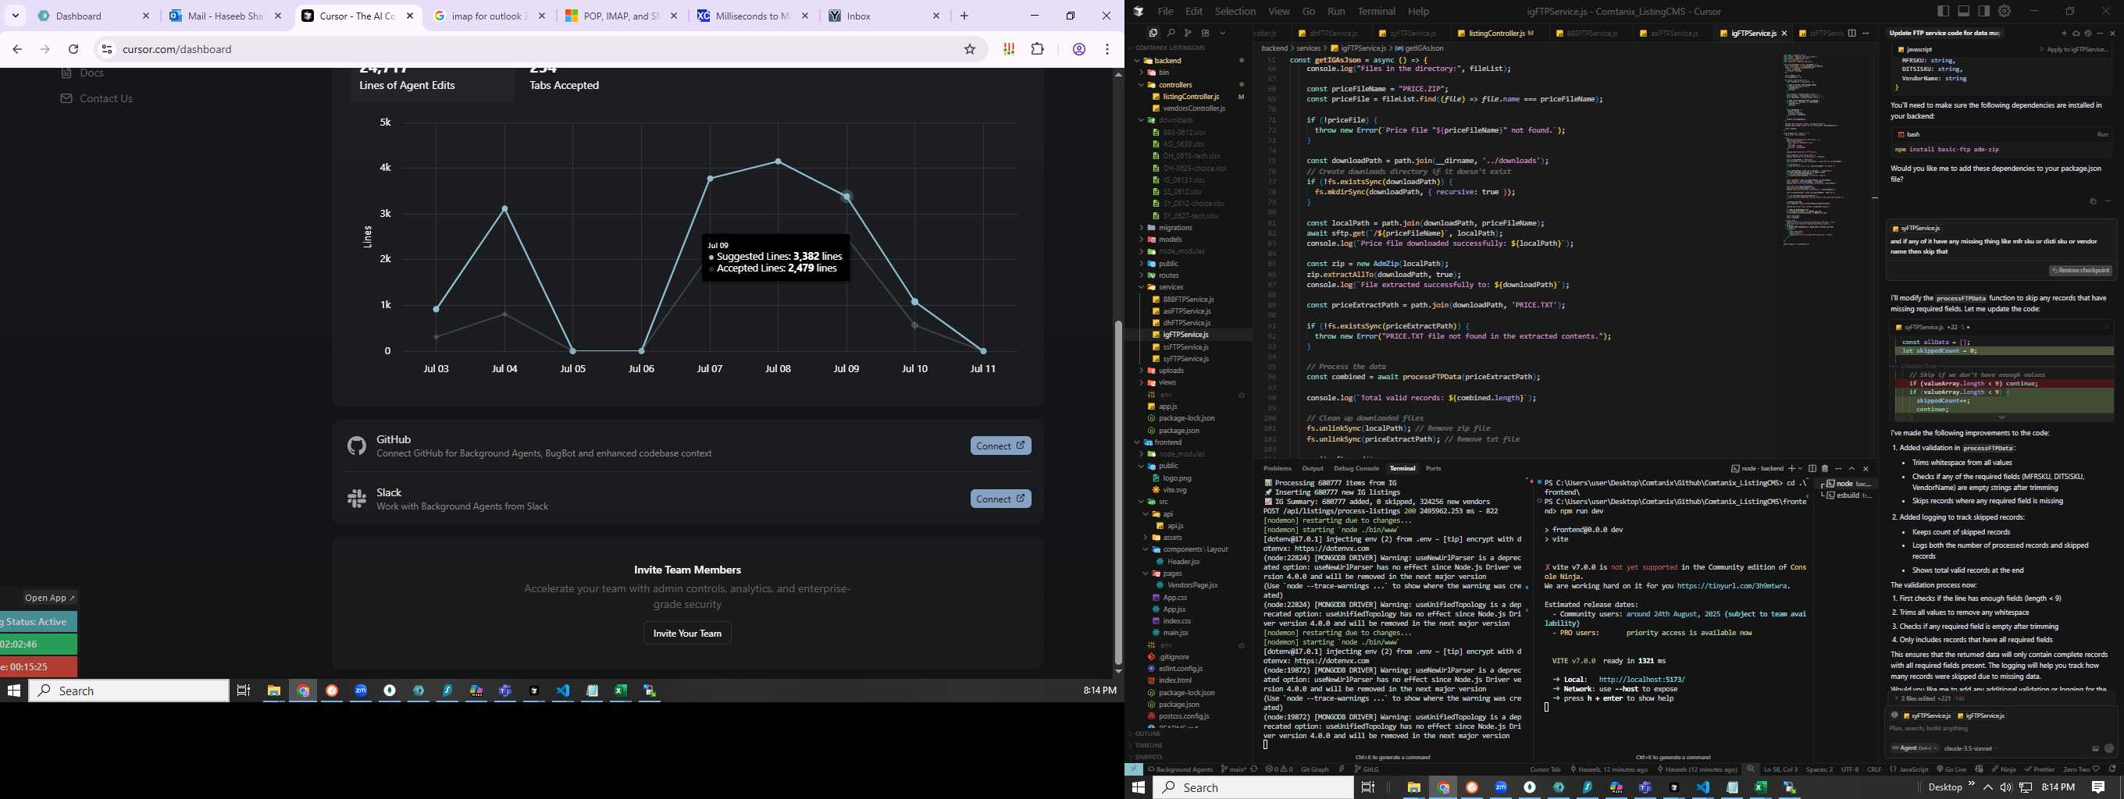Open Help menu in Cursor
The height and width of the screenshot is (799, 2124).
point(1418,12)
